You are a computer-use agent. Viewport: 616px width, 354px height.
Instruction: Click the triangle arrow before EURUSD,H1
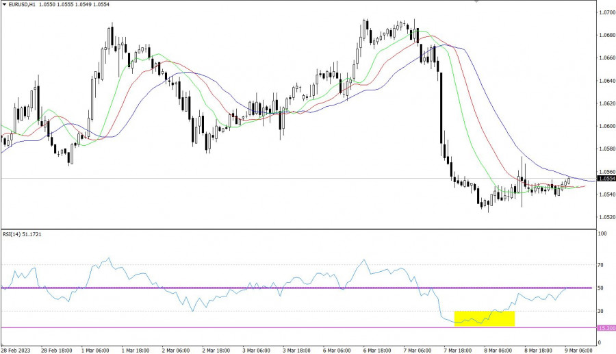[x=3, y=5]
